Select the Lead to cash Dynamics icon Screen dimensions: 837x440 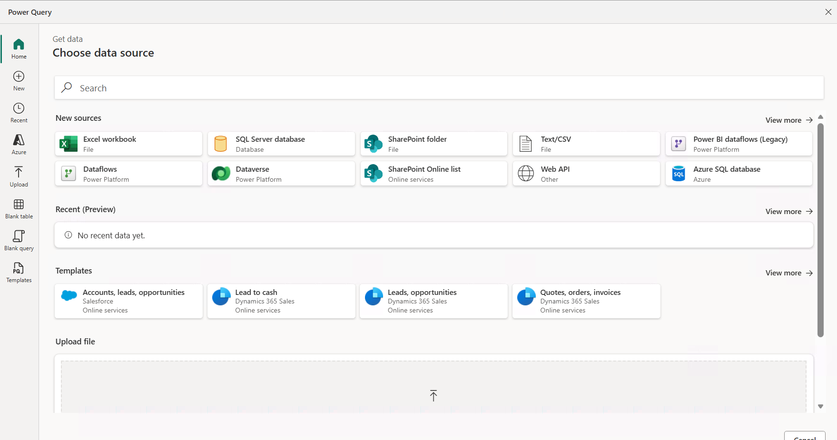221,296
